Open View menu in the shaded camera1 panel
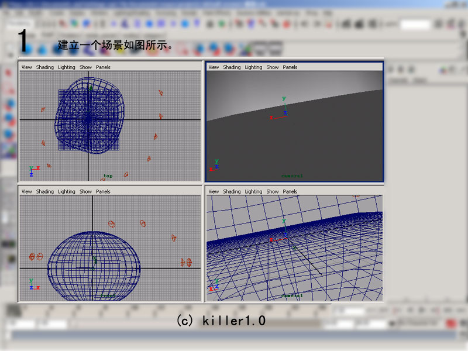Screen dimensions: 468x351 point(214,67)
